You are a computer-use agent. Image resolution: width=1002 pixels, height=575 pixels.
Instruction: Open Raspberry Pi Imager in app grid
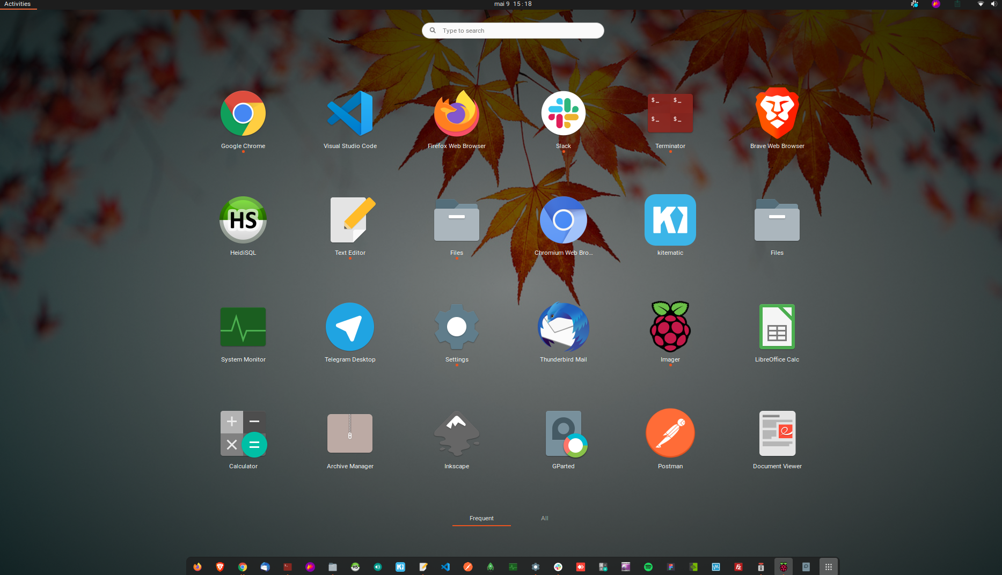point(670,327)
